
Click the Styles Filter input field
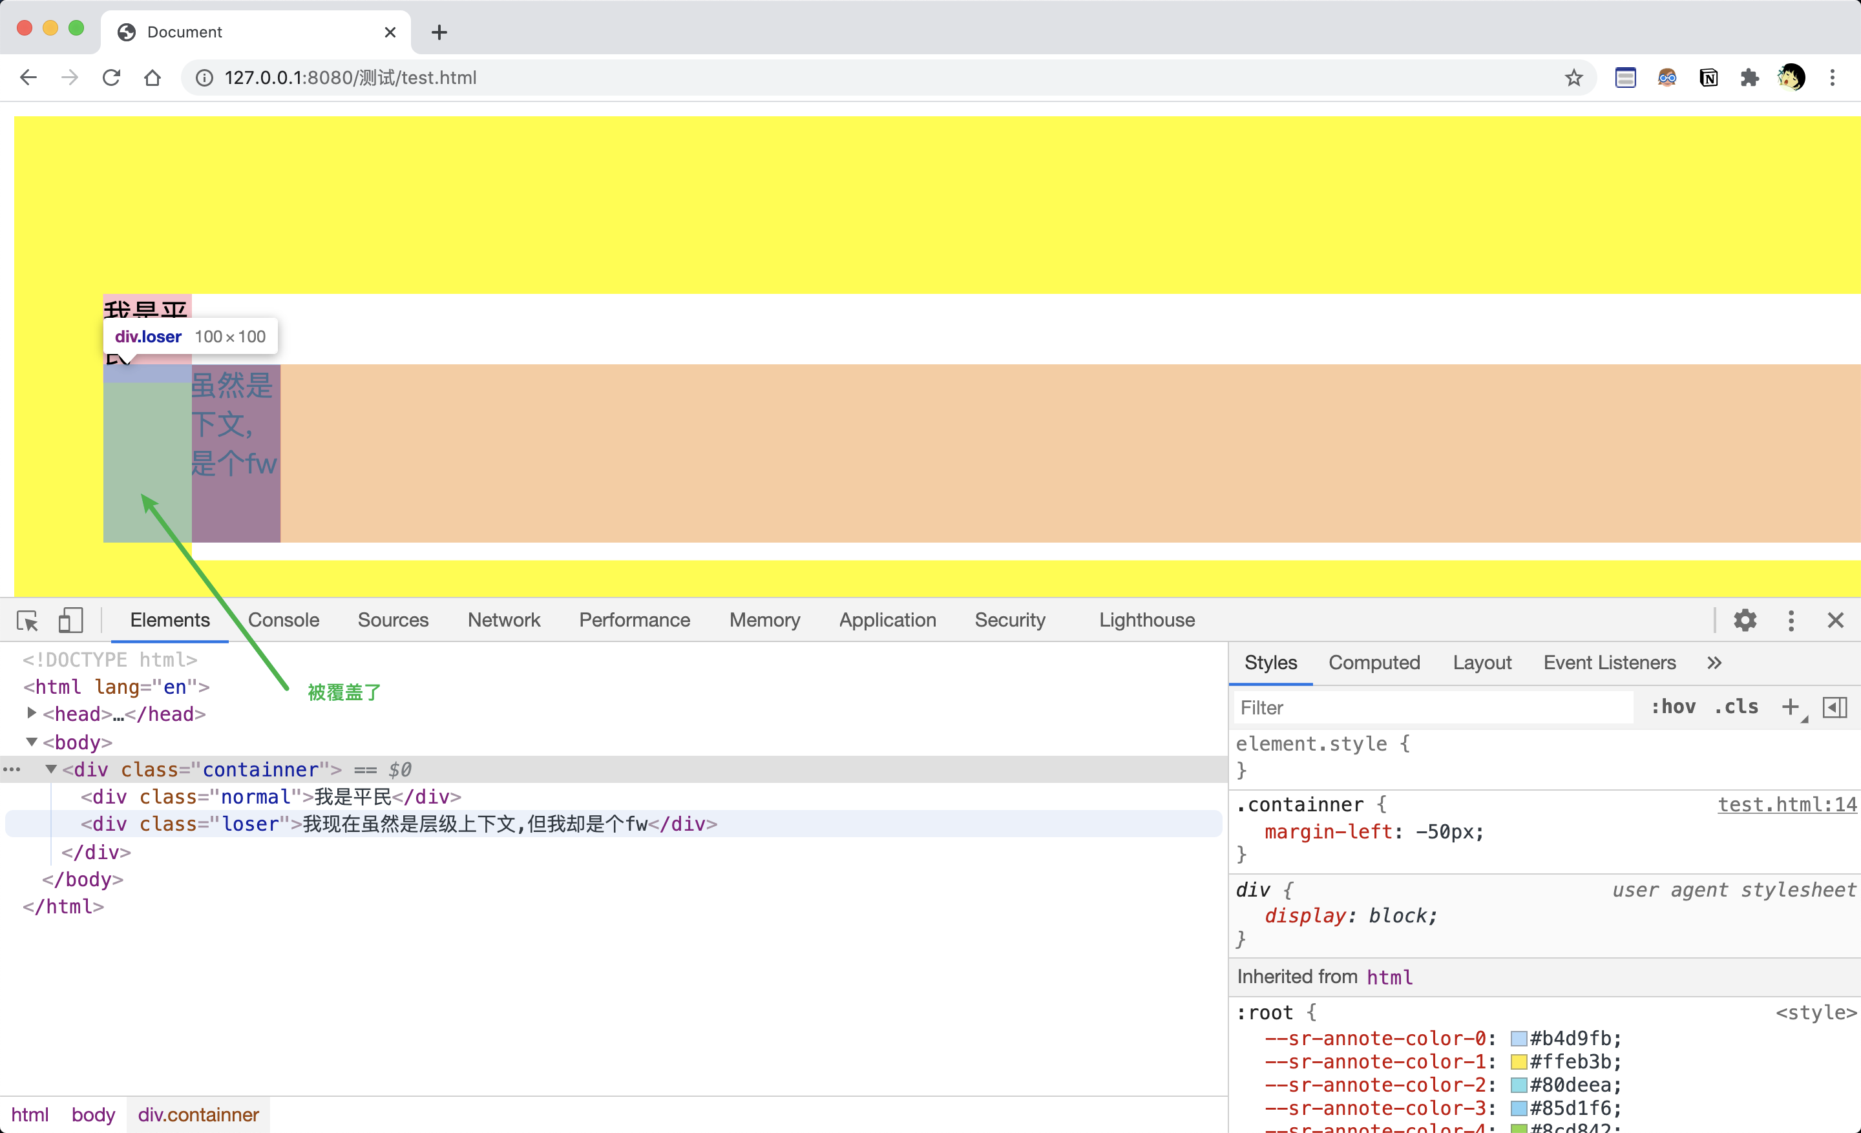pyautogui.click(x=1431, y=707)
